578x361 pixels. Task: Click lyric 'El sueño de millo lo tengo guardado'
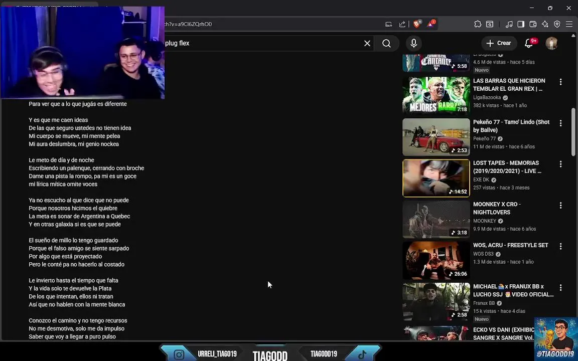73,240
